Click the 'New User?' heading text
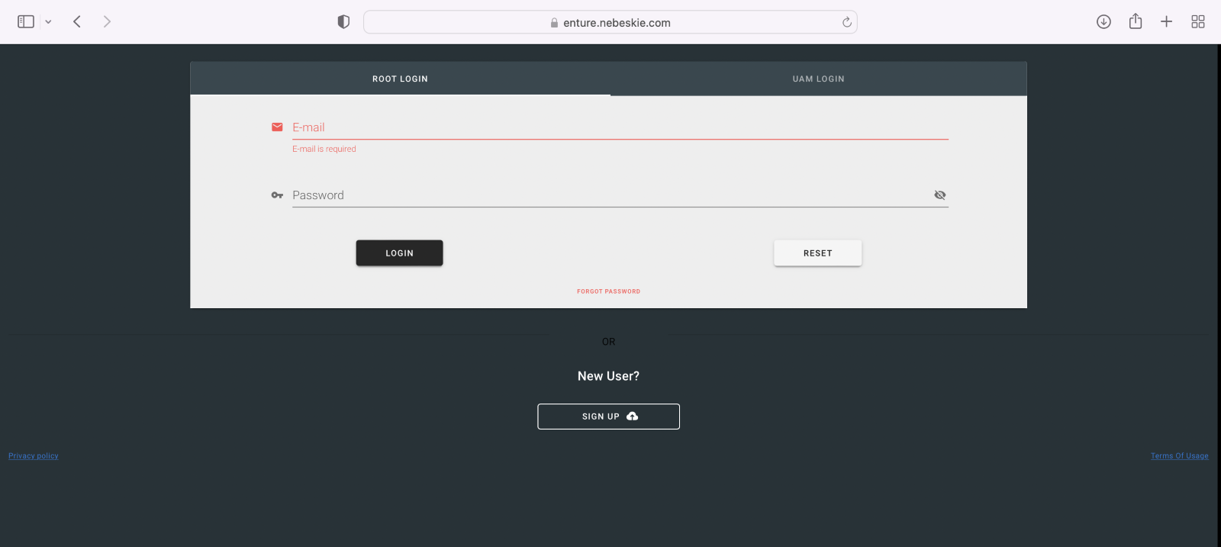Image resolution: width=1221 pixels, height=547 pixels. point(608,376)
